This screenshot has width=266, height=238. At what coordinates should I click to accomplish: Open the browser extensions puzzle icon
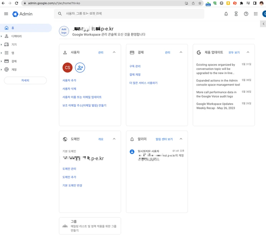click(241, 3)
